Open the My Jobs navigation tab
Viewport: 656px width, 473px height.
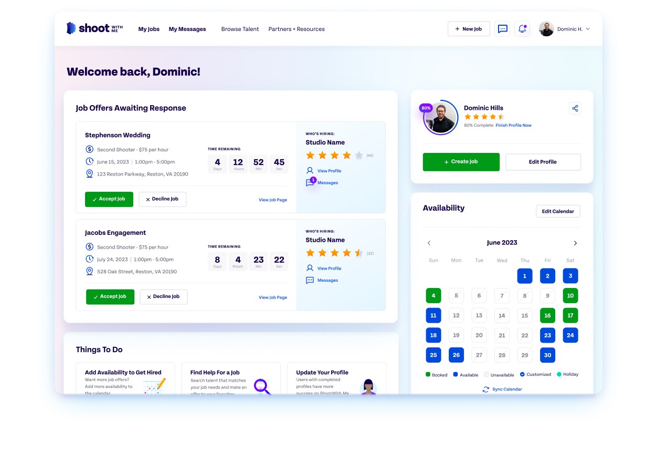(x=149, y=29)
